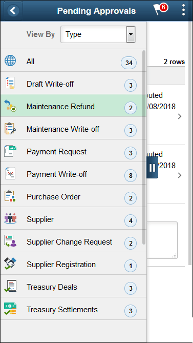
Task: Open the three-dot actions menu
Action: 183,10
